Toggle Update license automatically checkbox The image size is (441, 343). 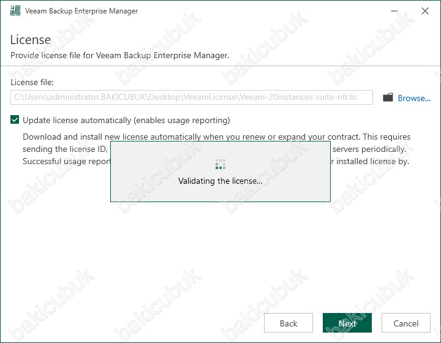[15, 120]
